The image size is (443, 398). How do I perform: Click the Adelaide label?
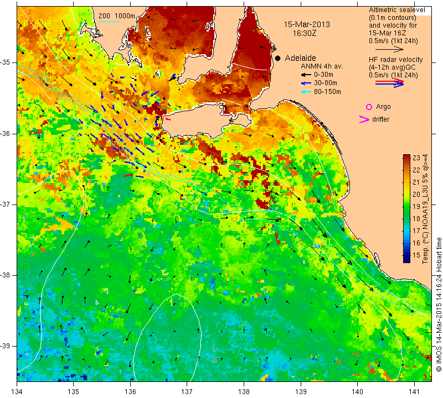300,58
